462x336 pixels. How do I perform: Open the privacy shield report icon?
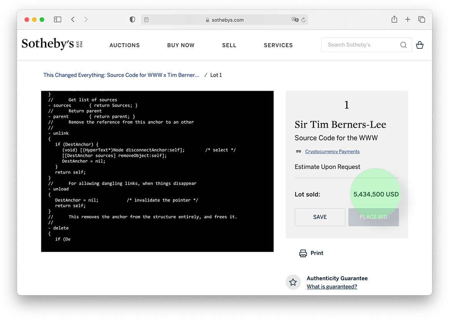[132, 20]
